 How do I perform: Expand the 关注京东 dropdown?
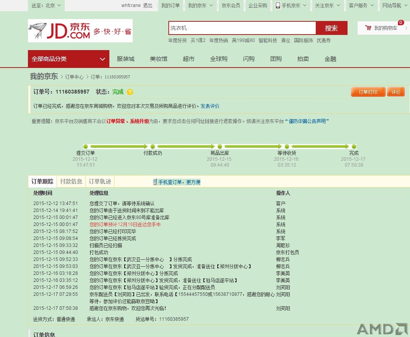tap(328, 5)
